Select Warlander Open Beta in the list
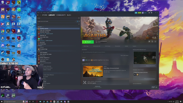Viewport: 183px width, 103px height. (x=45, y=32)
